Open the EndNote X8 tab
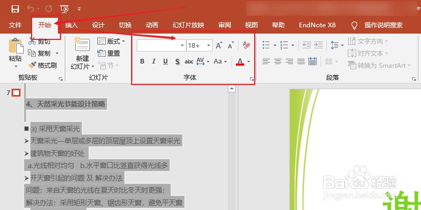 pos(317,25)
